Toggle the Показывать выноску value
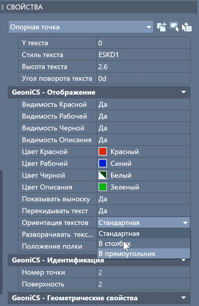199x306 pixels. [x=143, y=199]
